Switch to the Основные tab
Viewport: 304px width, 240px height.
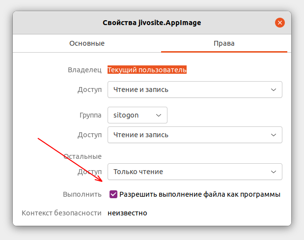(87, 43)
